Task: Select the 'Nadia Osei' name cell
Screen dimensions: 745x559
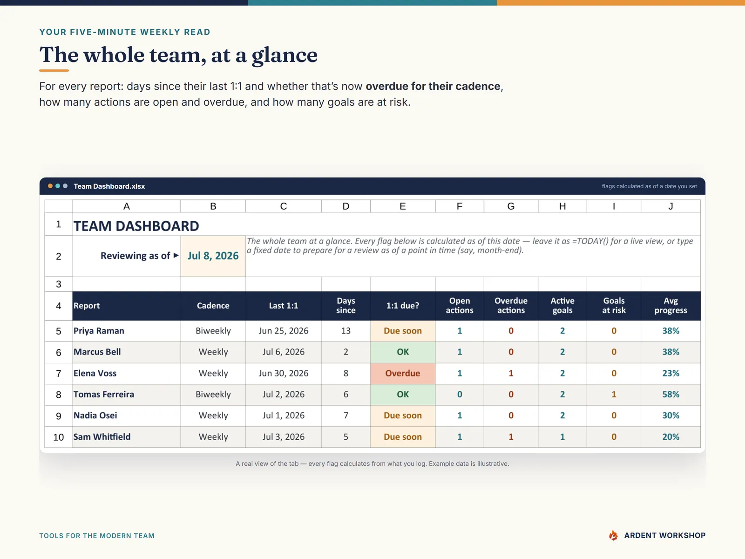Action: pyautogui.click(x=127, y=416)
